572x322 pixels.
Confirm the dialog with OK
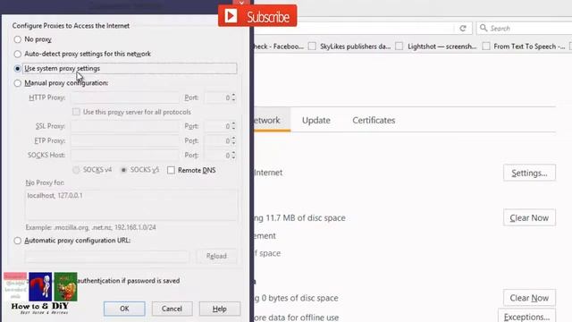[x=124, y=309]
